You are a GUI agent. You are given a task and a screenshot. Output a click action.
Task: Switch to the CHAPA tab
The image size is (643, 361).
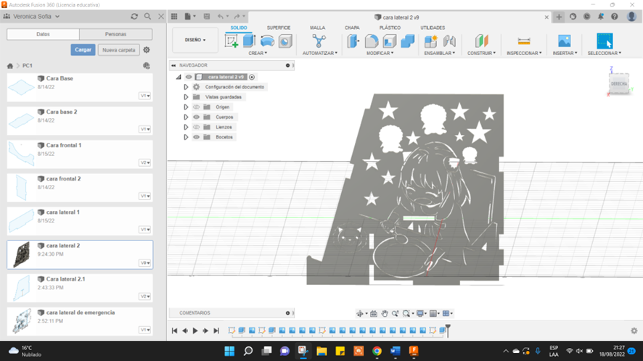pyautogui.click(x=352, y=28)
